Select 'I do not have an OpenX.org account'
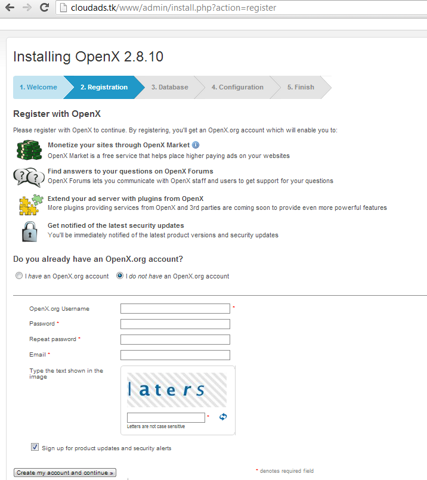 (120, 275)
